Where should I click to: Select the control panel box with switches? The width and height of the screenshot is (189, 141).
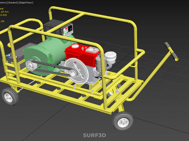click(x=68, y=30)
